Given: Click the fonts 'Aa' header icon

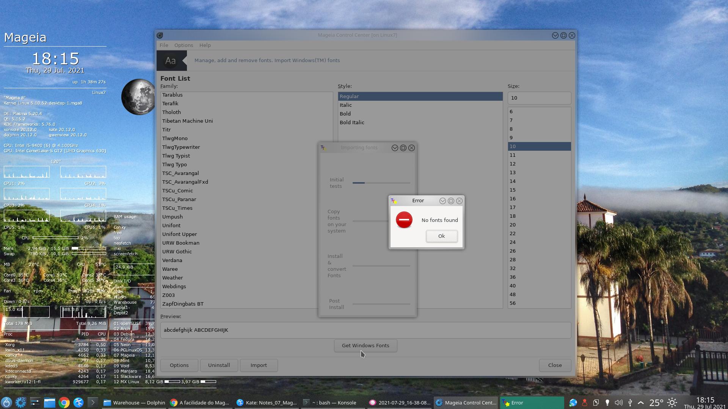Looking at the screenshot, I should coord(171,61).
